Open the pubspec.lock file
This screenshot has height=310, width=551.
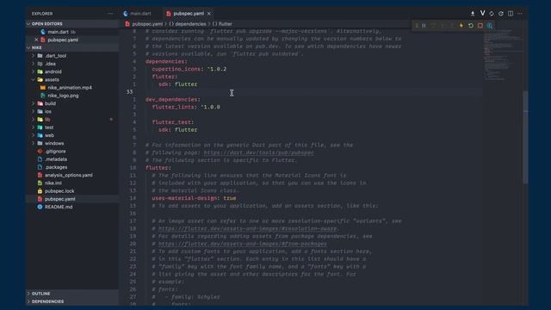tap(59, 191)
